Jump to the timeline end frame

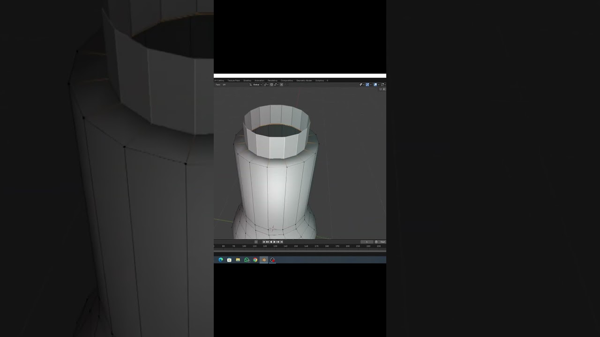pos(282,242)
